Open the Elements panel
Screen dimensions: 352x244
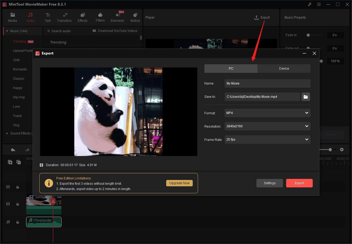117,17
